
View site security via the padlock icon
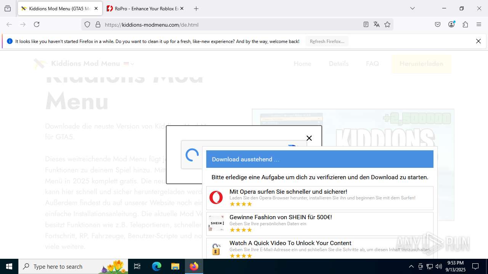coord(98,25)
